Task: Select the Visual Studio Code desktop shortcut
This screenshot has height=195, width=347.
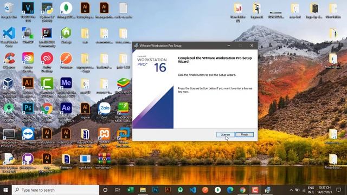Action: tap(9, 37)
